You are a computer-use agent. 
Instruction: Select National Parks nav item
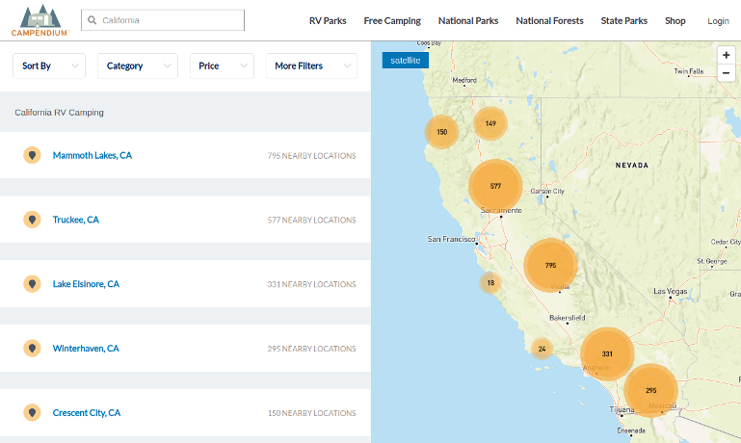point(468,21)
